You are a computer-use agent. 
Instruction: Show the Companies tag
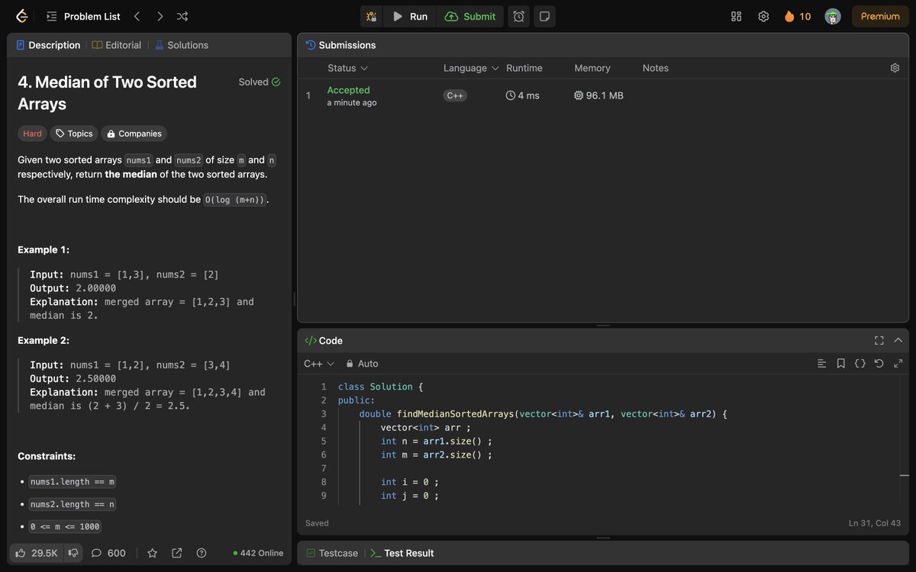134,133
